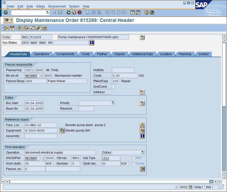Click the second icon in the application toolbar
The image size is (227, 192).
[12, 28]
